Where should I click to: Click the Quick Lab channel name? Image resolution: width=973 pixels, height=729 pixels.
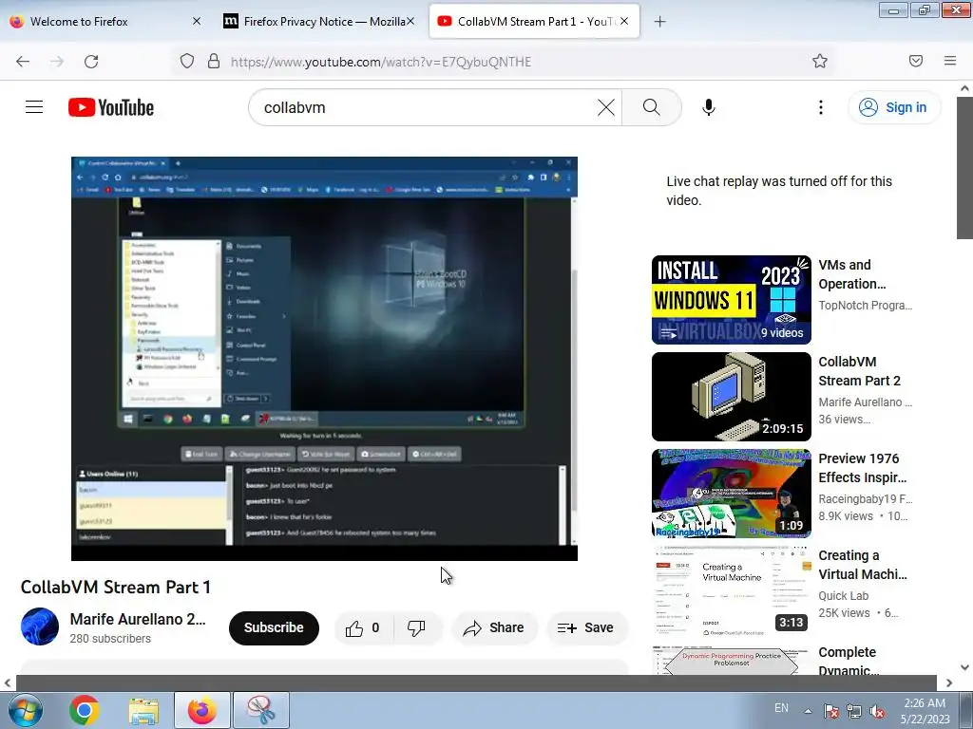coord(844,596)
